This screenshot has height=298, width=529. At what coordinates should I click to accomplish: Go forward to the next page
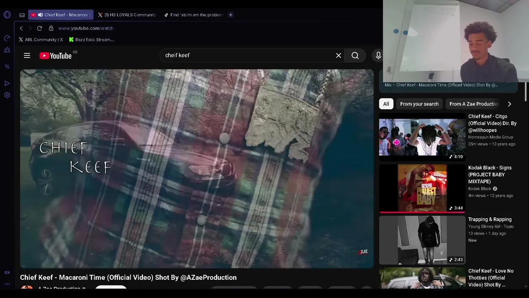pos(30,28)
